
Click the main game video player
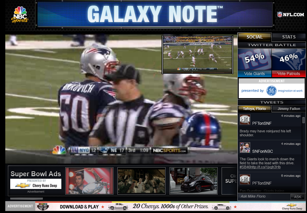point(121,99)
